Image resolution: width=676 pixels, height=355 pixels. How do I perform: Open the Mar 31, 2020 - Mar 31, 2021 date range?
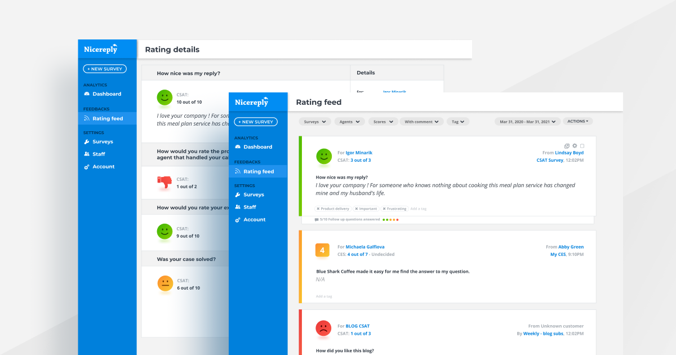(x=528, y=122)
